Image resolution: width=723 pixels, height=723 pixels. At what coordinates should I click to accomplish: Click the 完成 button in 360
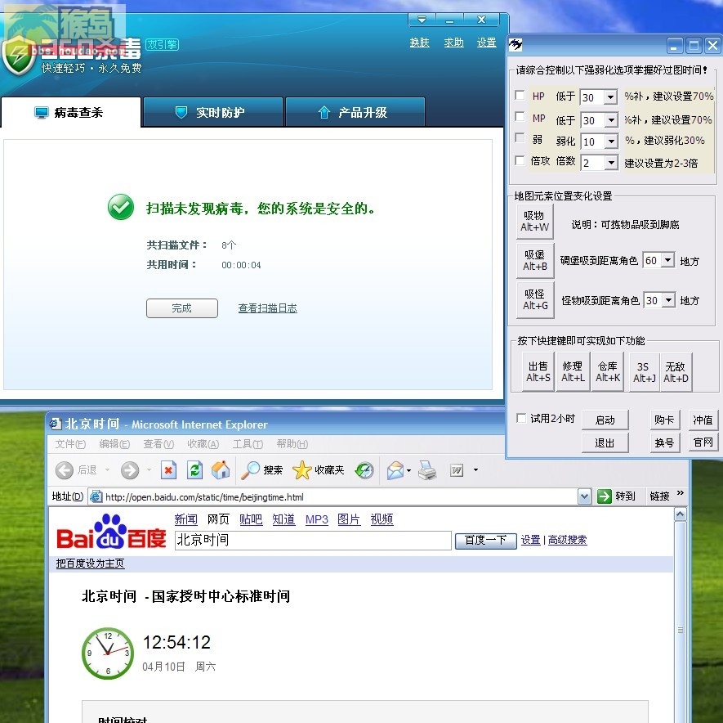pyautogui.click(x=182, y=308)
